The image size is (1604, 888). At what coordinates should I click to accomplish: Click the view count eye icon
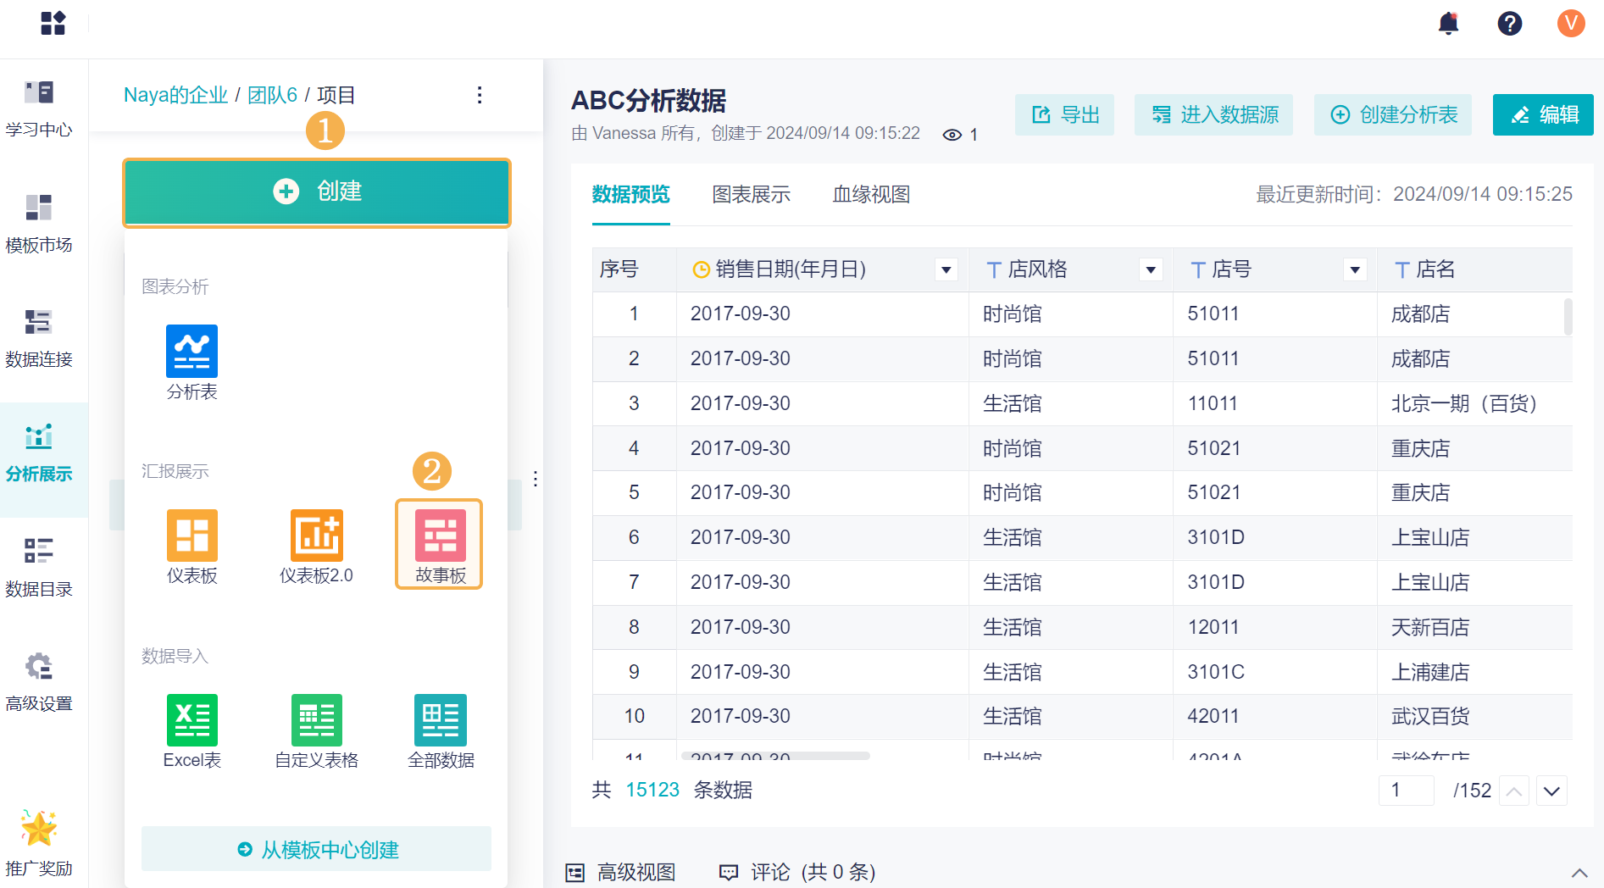tap(952, 135)
